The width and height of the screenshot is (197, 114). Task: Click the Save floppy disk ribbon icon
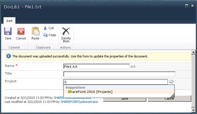click(8, 31)
